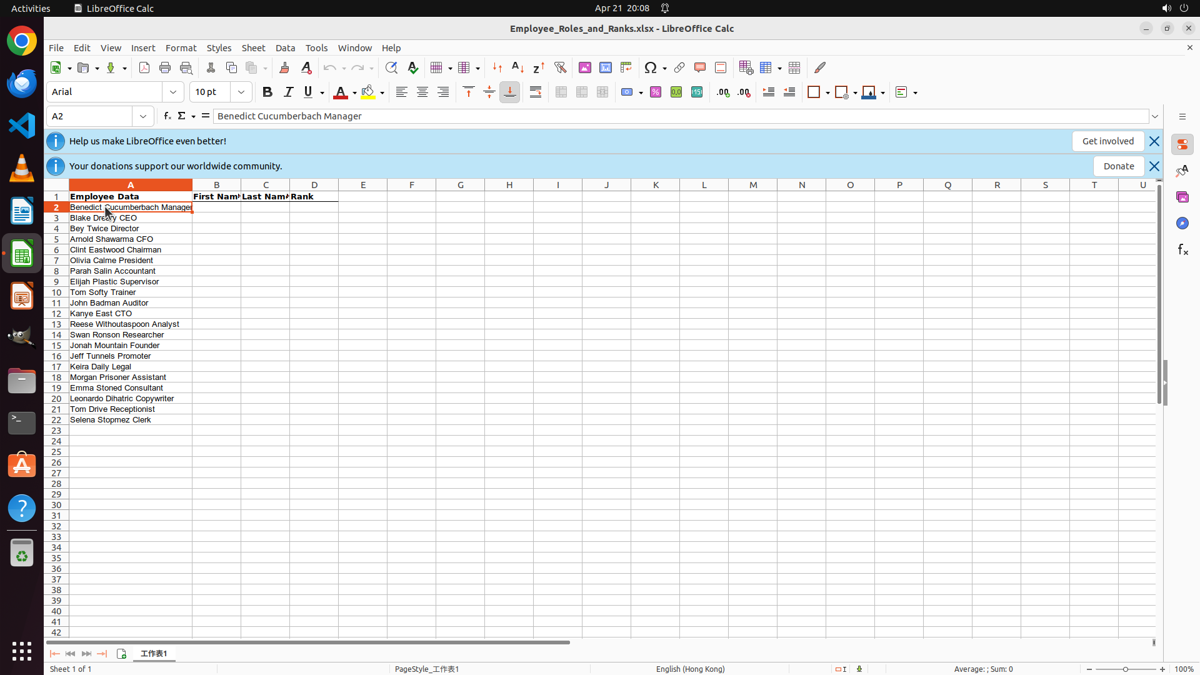The height and width of the screenshot is (675, 1200).
Task: Click the Sort Ascending icon
Action: pos(517,67)
